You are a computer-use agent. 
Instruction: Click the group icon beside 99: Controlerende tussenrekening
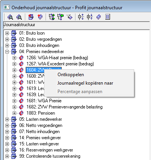14,156
